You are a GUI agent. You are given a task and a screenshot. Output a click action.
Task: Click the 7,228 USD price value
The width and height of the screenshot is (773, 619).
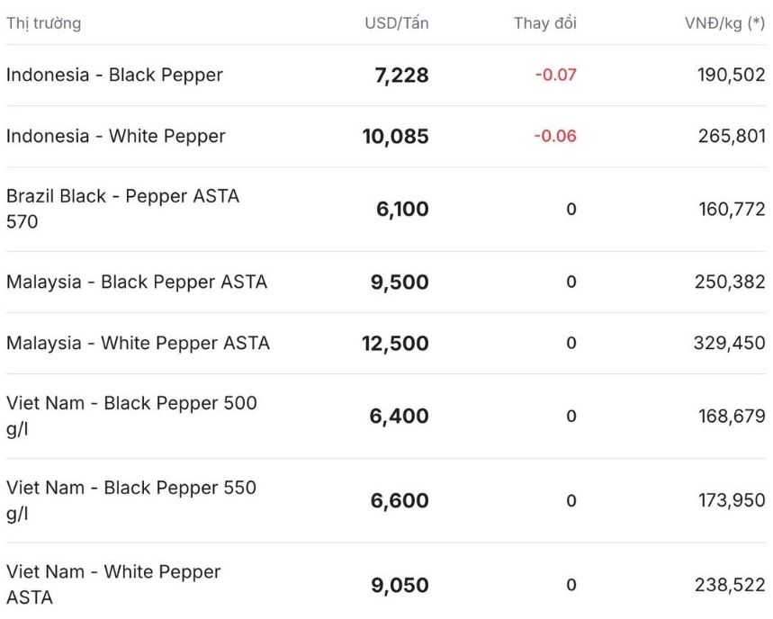pos(401,76)
